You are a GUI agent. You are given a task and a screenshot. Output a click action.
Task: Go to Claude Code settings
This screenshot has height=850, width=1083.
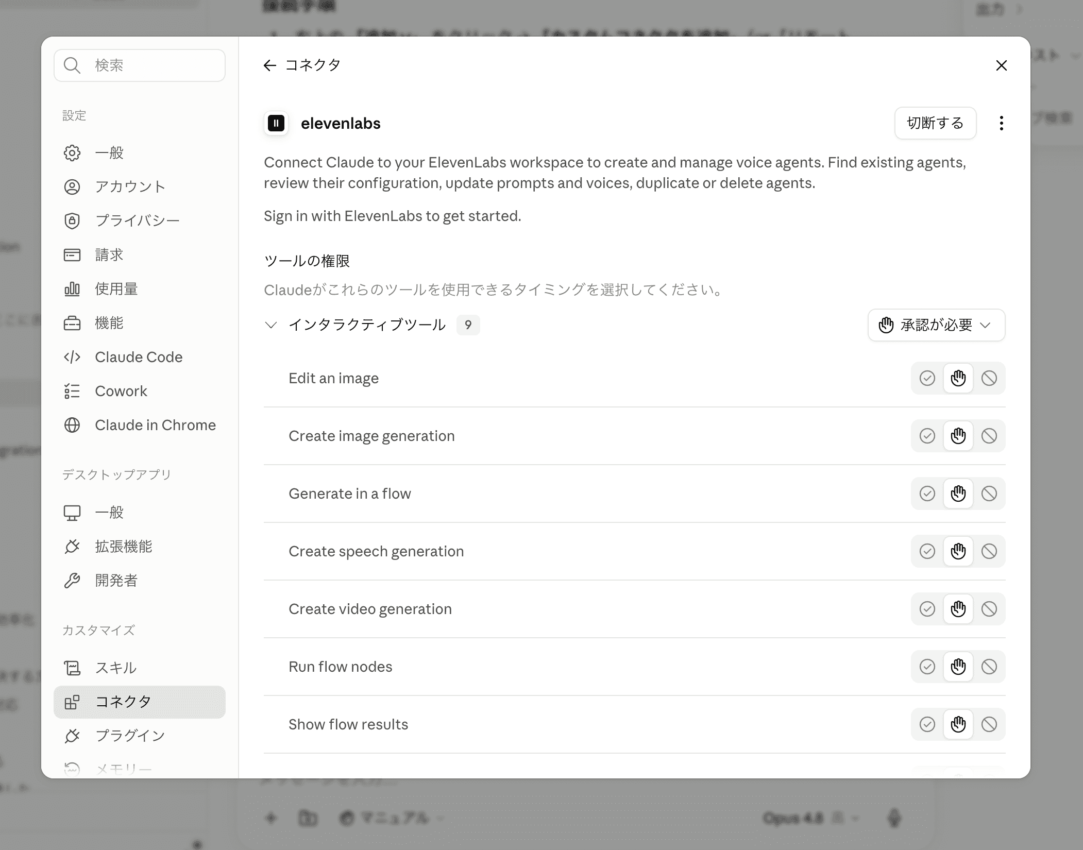pos(140,357)
